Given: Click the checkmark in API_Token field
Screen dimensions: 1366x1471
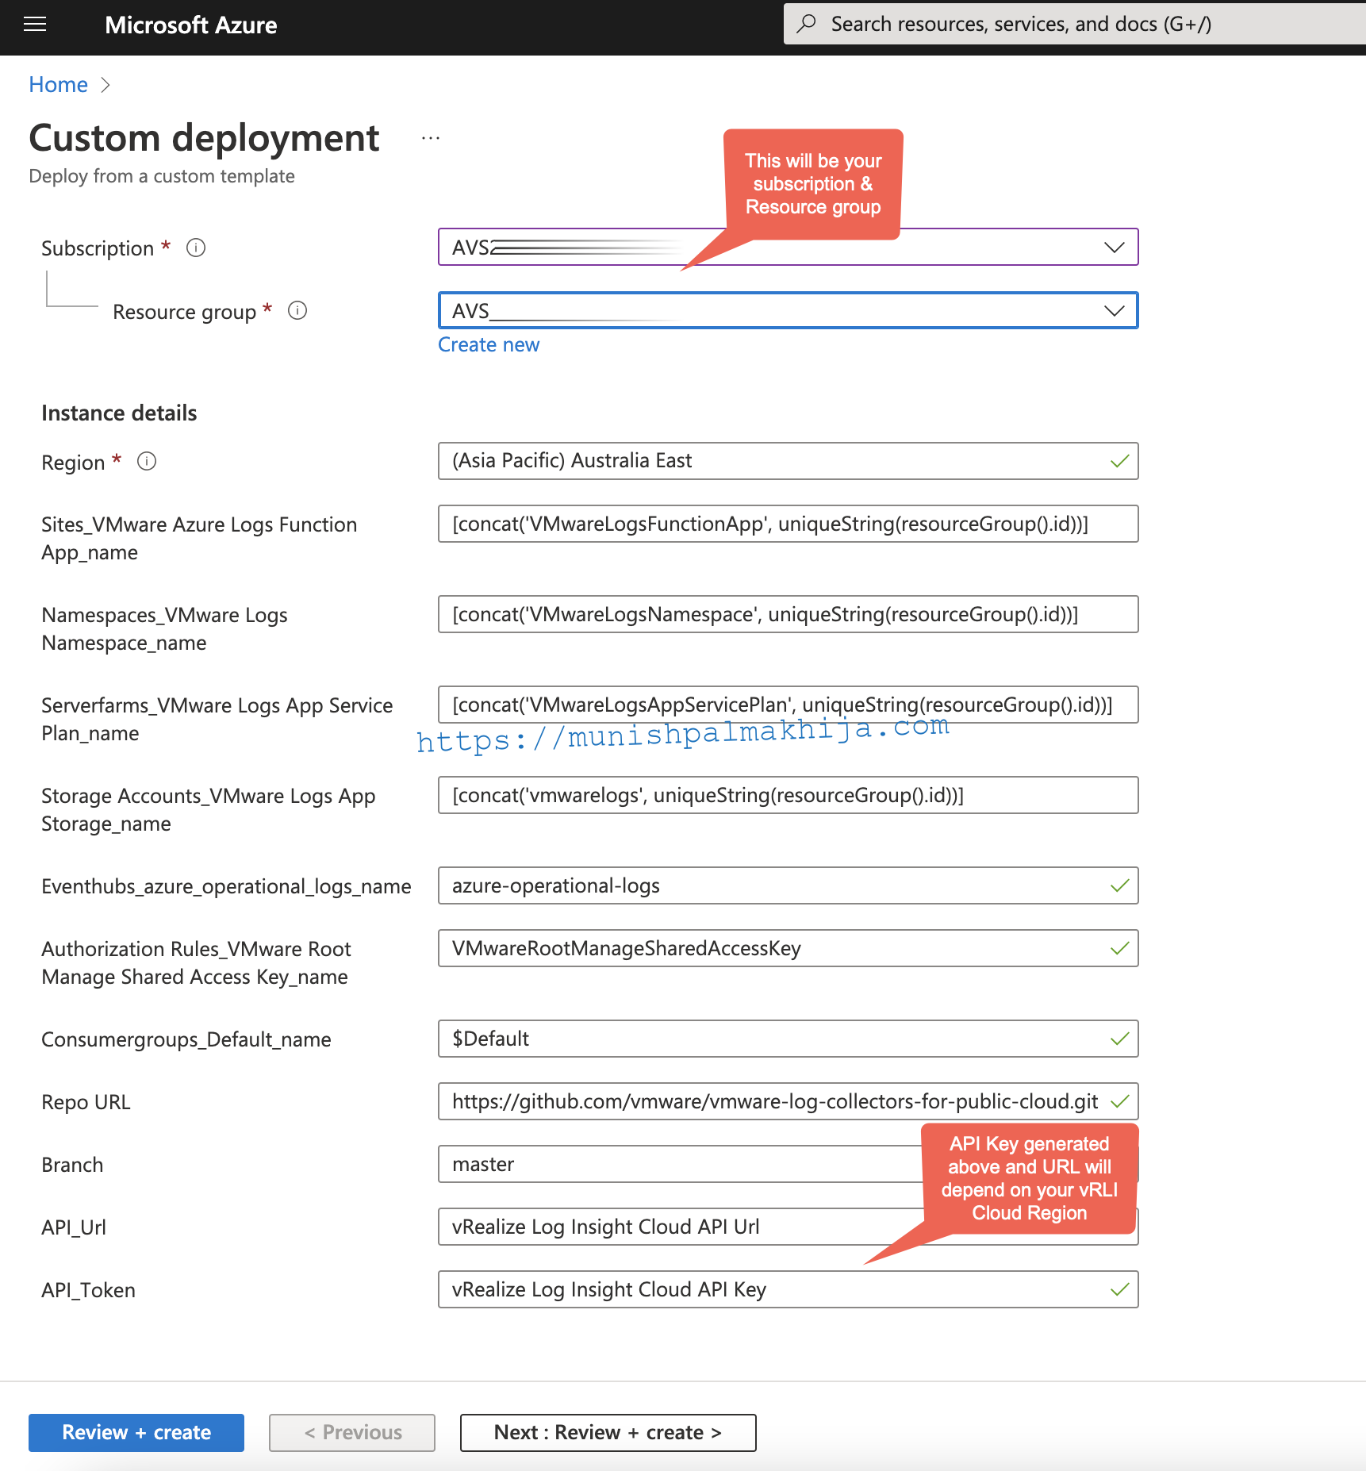Looking at the screenshot, I should (1119, 1289).
